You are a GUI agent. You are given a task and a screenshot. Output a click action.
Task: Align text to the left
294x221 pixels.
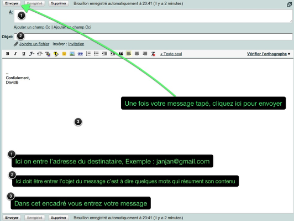coord(129,54)
